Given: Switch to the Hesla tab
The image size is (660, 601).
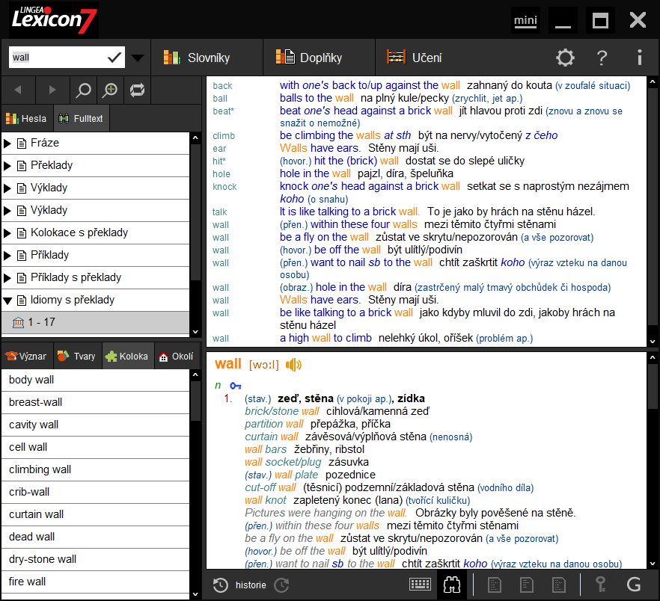Looking at the screenshot, I should [x=26, y=118].
